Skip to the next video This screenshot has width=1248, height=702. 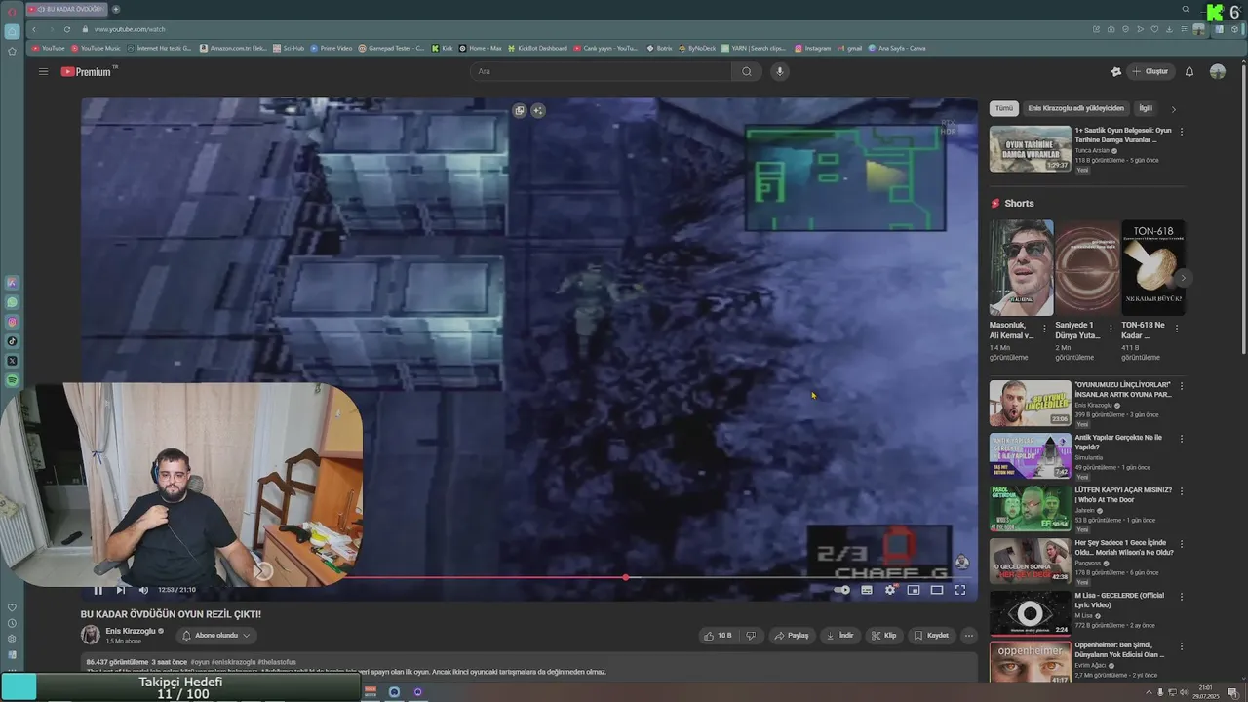(120, 590)
